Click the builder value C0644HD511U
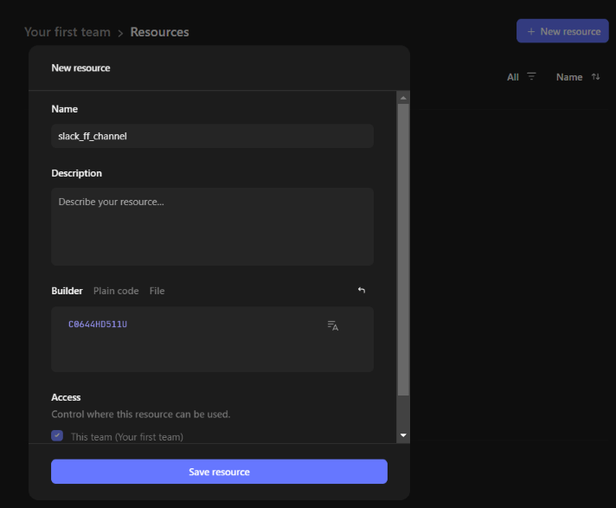 98,325
